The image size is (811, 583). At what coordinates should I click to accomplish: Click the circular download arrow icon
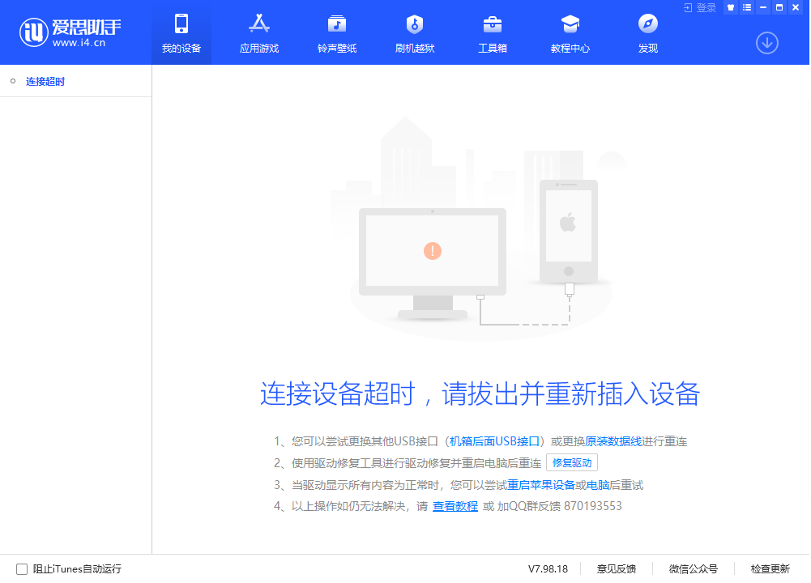766,43
